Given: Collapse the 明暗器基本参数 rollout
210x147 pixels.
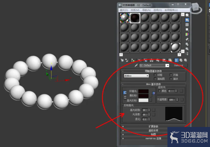Looking at the screenshot, I should click(153, 71).
